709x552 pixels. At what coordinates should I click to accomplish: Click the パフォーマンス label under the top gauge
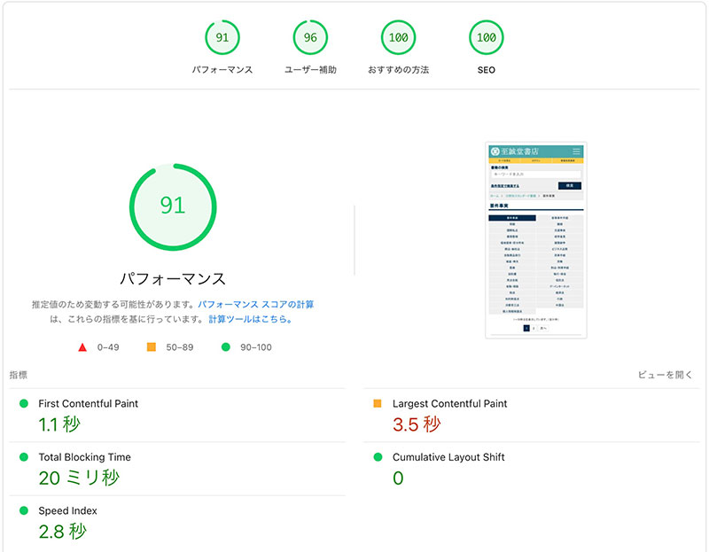(x=222, y=70)
